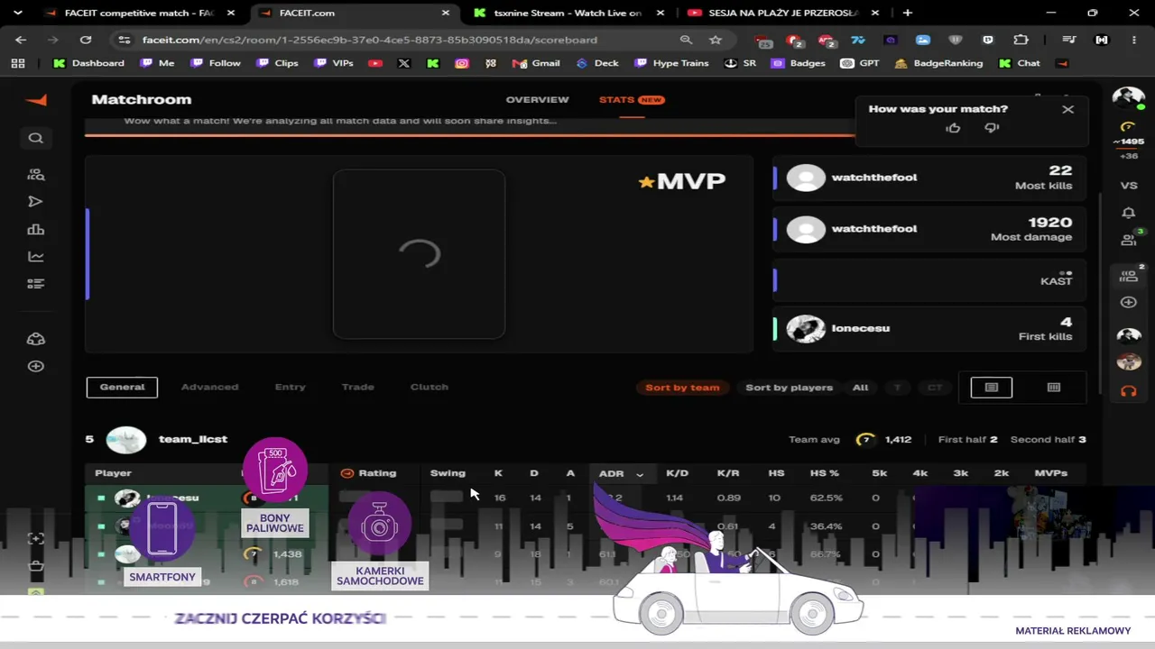The width and height of the screenshot is (1155, 649).
Task: Open the notifications bell
Action: click(x=1129, y=213)
